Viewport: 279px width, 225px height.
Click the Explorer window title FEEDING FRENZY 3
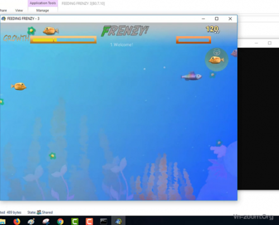(83, 3)
